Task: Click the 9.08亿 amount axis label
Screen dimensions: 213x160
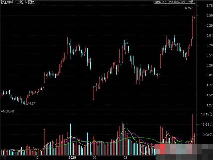Action: point(207,135)
